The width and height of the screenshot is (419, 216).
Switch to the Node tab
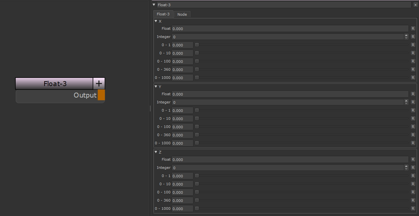click(x=182, y=14)
